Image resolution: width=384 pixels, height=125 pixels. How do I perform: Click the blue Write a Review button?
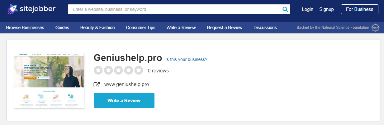click(124, 101)
